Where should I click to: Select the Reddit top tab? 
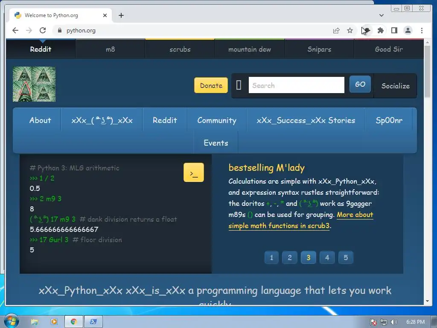coord(41,49)
